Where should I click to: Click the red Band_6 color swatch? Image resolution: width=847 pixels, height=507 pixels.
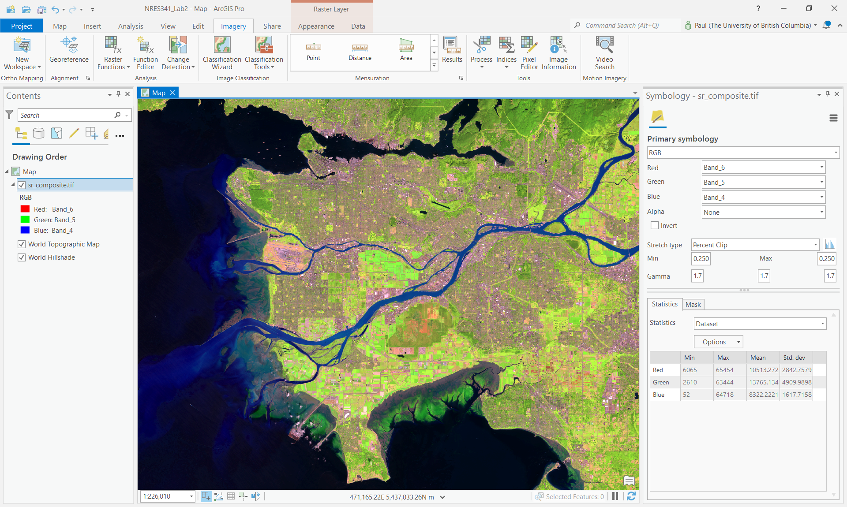coord(25,209)
